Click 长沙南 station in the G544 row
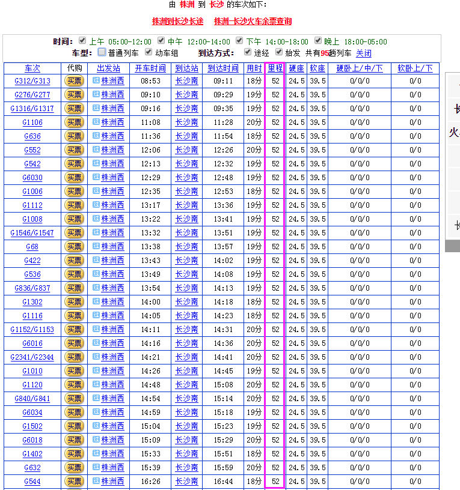 click(x=187, y=481)
